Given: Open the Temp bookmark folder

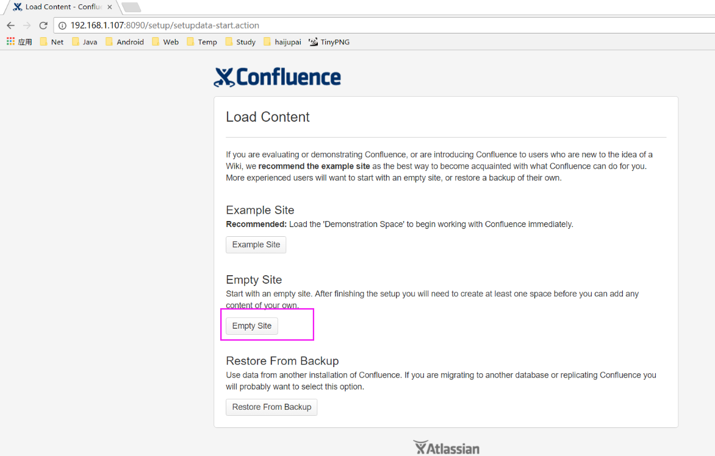Looking at the screenshot, I should tap(202, 42).
